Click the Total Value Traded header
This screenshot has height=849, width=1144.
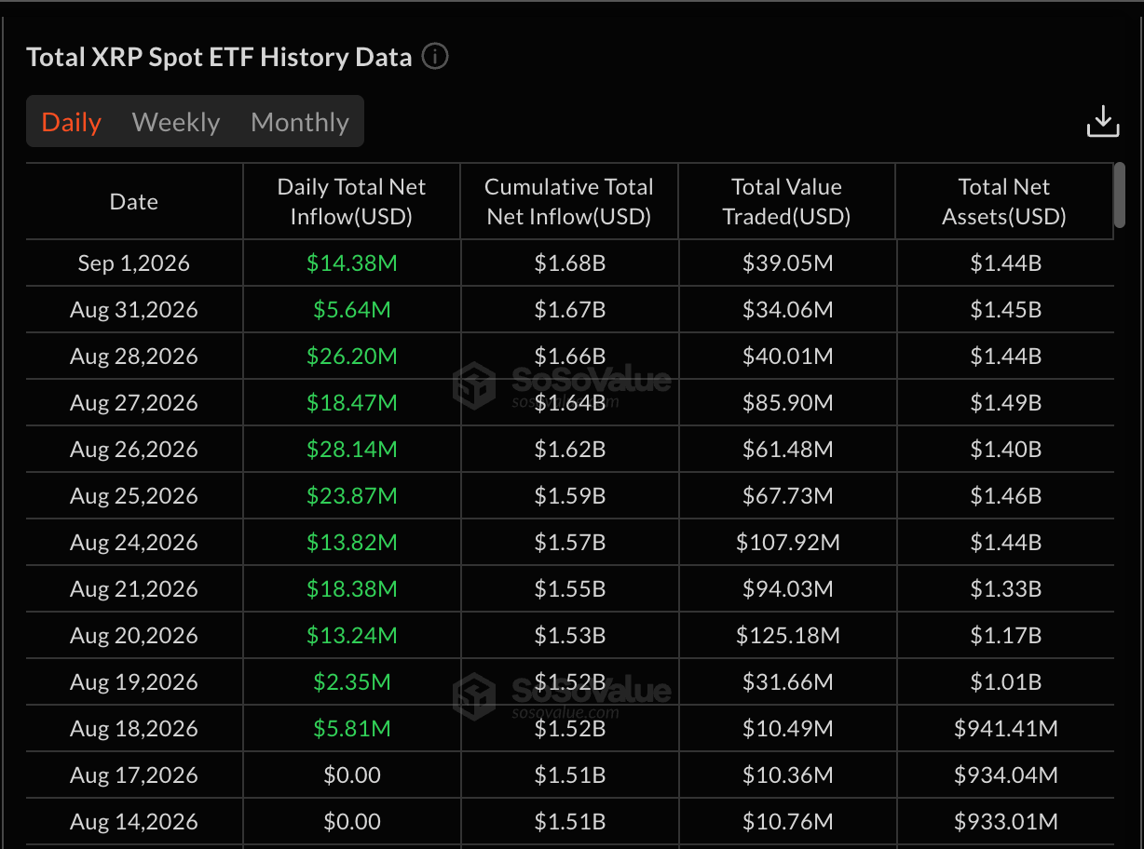[786, 202]
